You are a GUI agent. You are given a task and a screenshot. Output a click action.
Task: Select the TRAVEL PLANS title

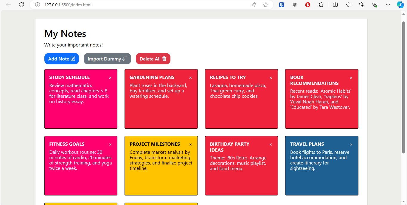tap(307, 144)
